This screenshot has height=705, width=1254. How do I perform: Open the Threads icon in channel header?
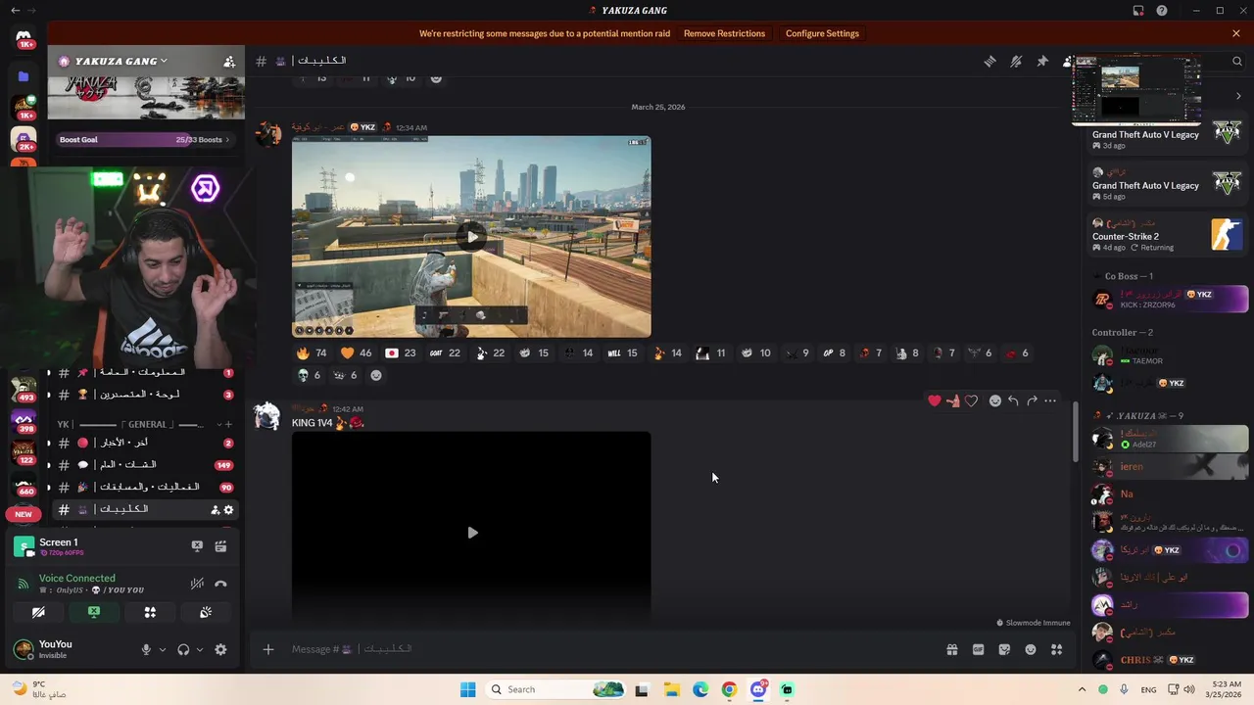(x=989, y=61)
